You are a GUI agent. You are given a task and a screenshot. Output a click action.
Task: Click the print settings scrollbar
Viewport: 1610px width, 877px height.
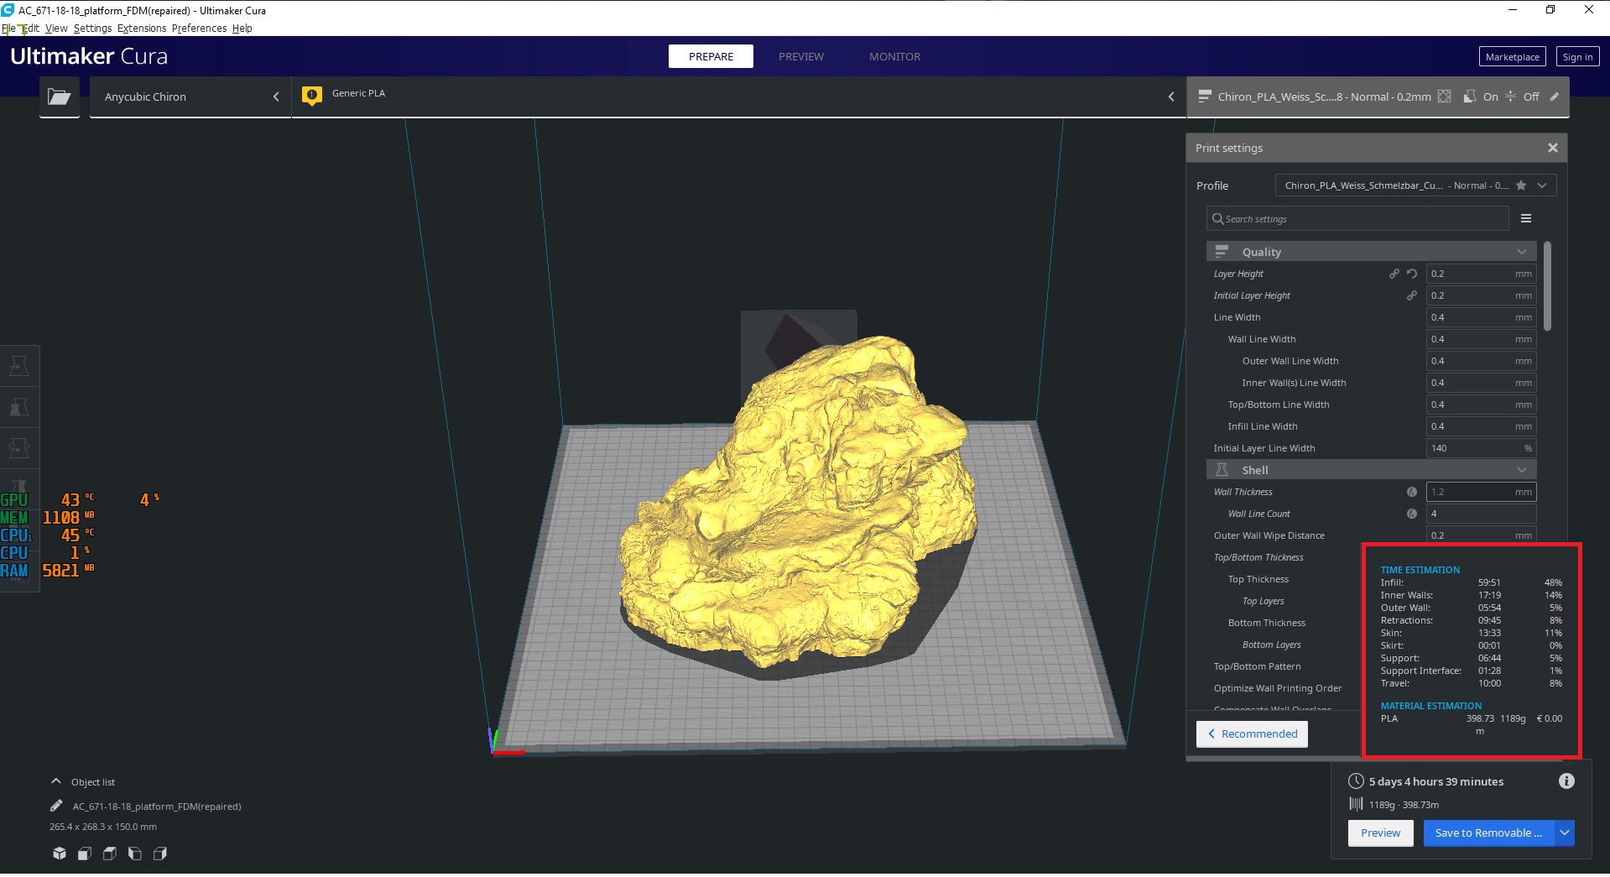[1547, 286]
